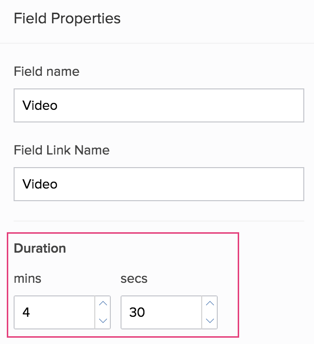Increase secs value with up arrow
314x344 pixels.
[209, 304]
